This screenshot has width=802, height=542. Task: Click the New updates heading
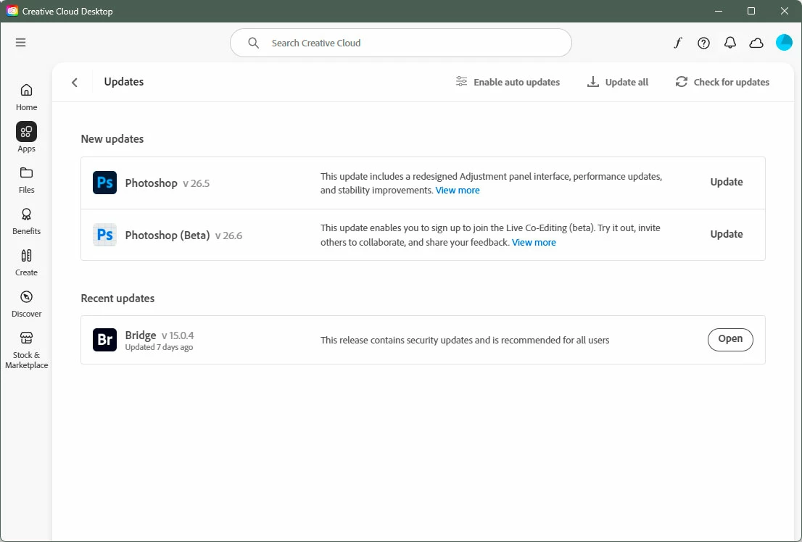[x=112, y=139]
